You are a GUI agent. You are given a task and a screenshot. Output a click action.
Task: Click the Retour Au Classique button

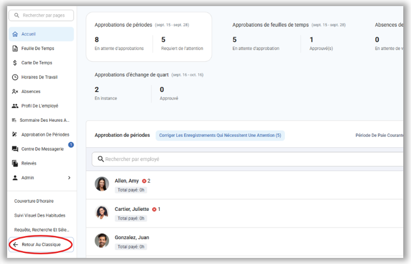point(41,245)
